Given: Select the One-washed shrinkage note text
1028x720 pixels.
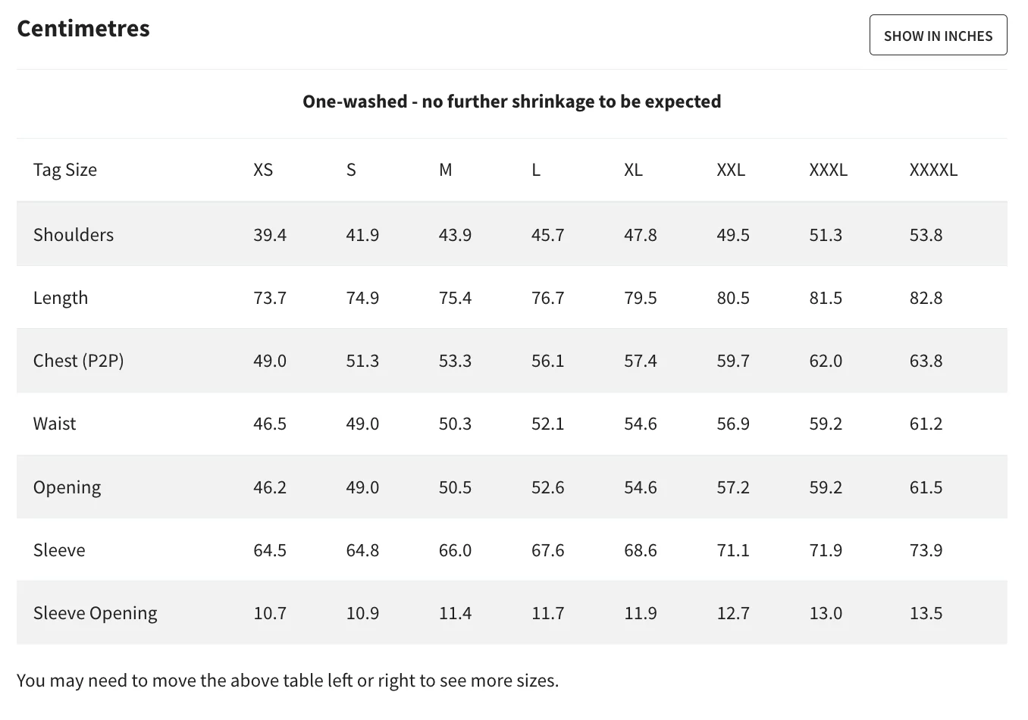Looking at the screenshot, I should point(512,102).
